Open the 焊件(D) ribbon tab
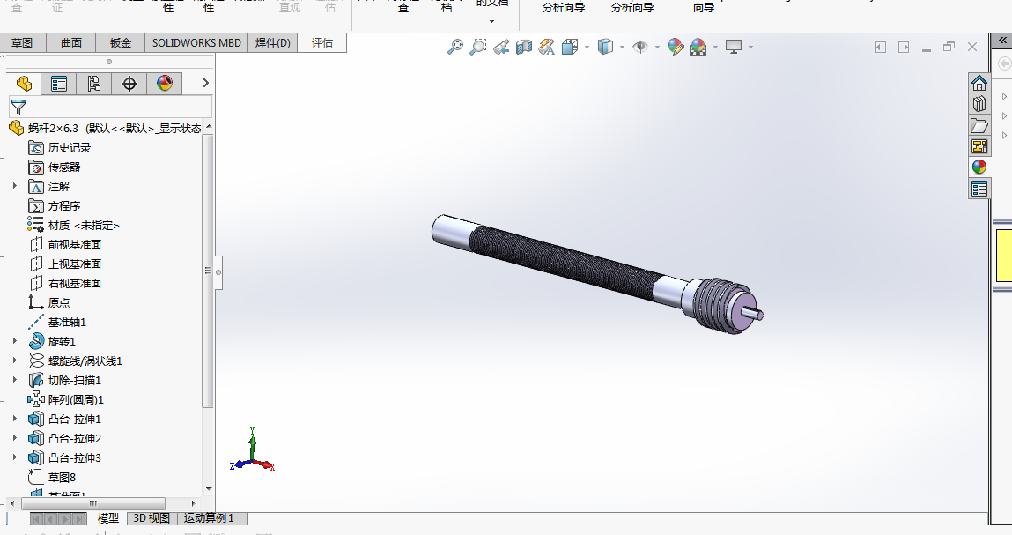Image resolution: width=1012 pixels, height=535 pixels. click(273, 42)
